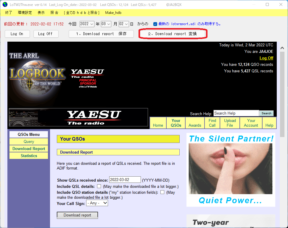Click the Yaesu principal sponsor logo

[x=88, y=79]
